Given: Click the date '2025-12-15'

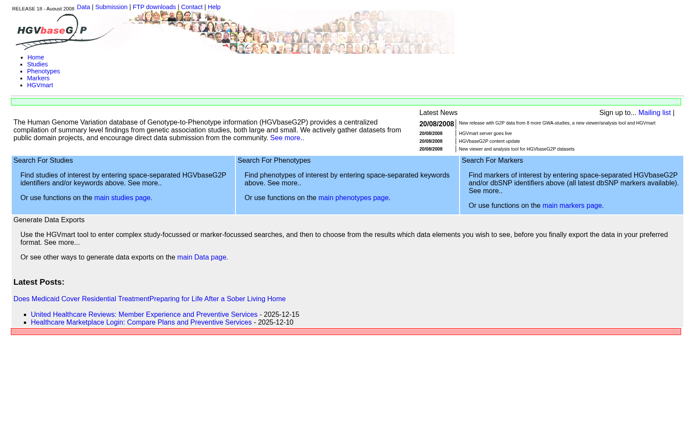Looking at the screenshot, I should 281,315.
